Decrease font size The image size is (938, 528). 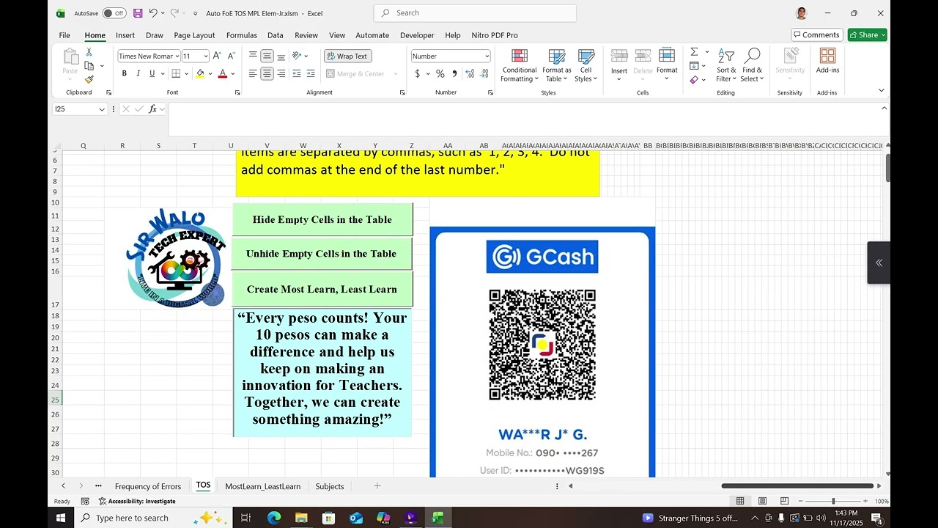click(231, 56)
